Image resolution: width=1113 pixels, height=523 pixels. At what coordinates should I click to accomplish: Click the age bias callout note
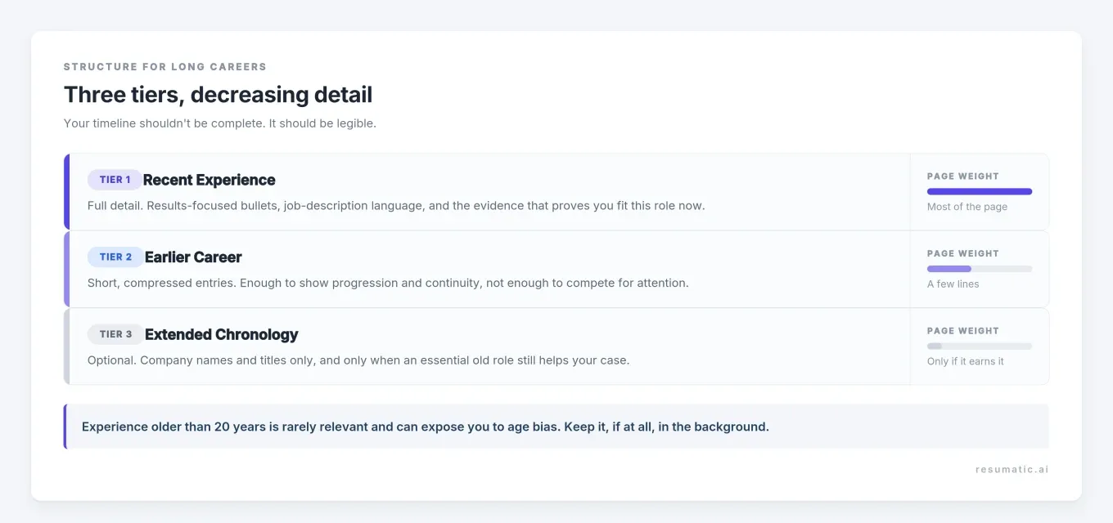point(556,427)
